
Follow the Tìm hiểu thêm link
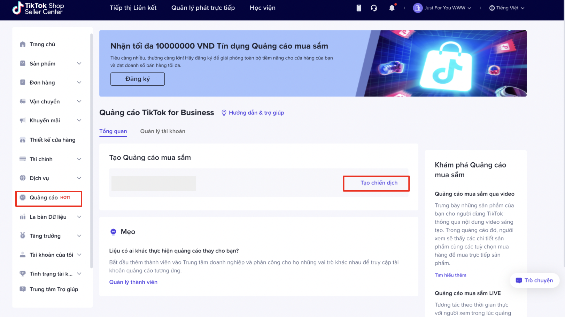pos(450,275)
